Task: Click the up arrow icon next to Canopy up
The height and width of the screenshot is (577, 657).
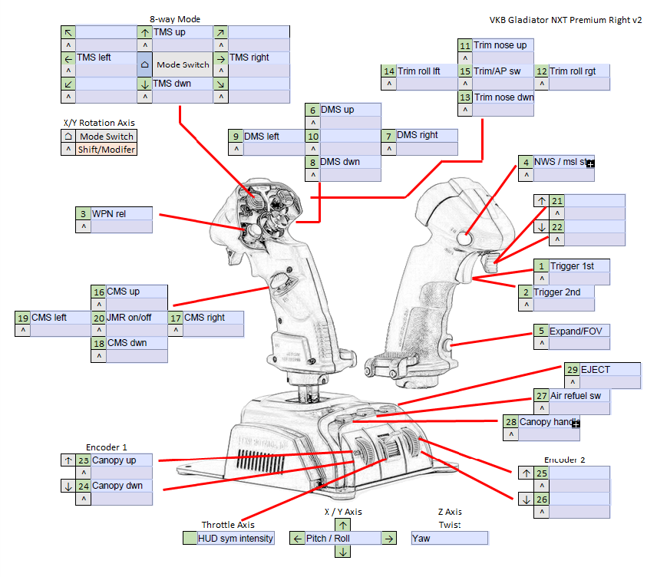Action: 68,460
